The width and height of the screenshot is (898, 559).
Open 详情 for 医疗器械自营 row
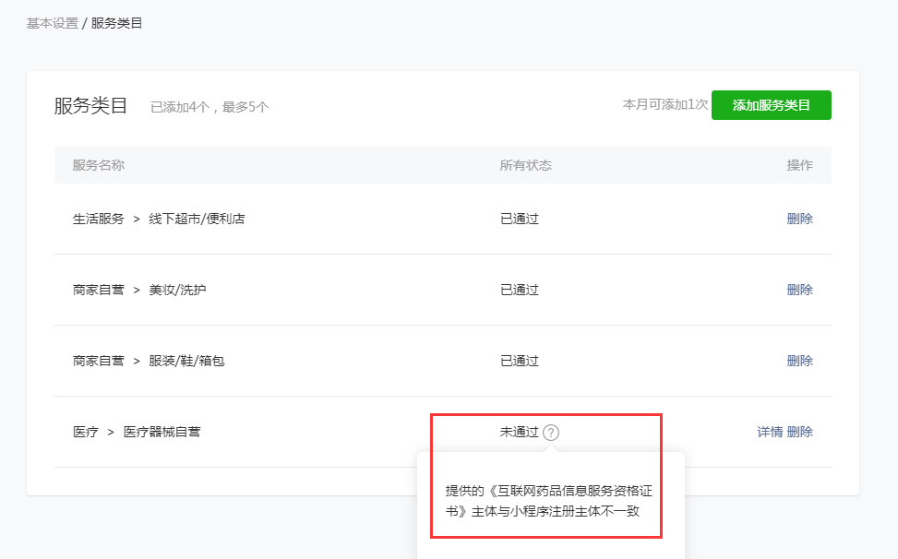[x=770, y=432]
